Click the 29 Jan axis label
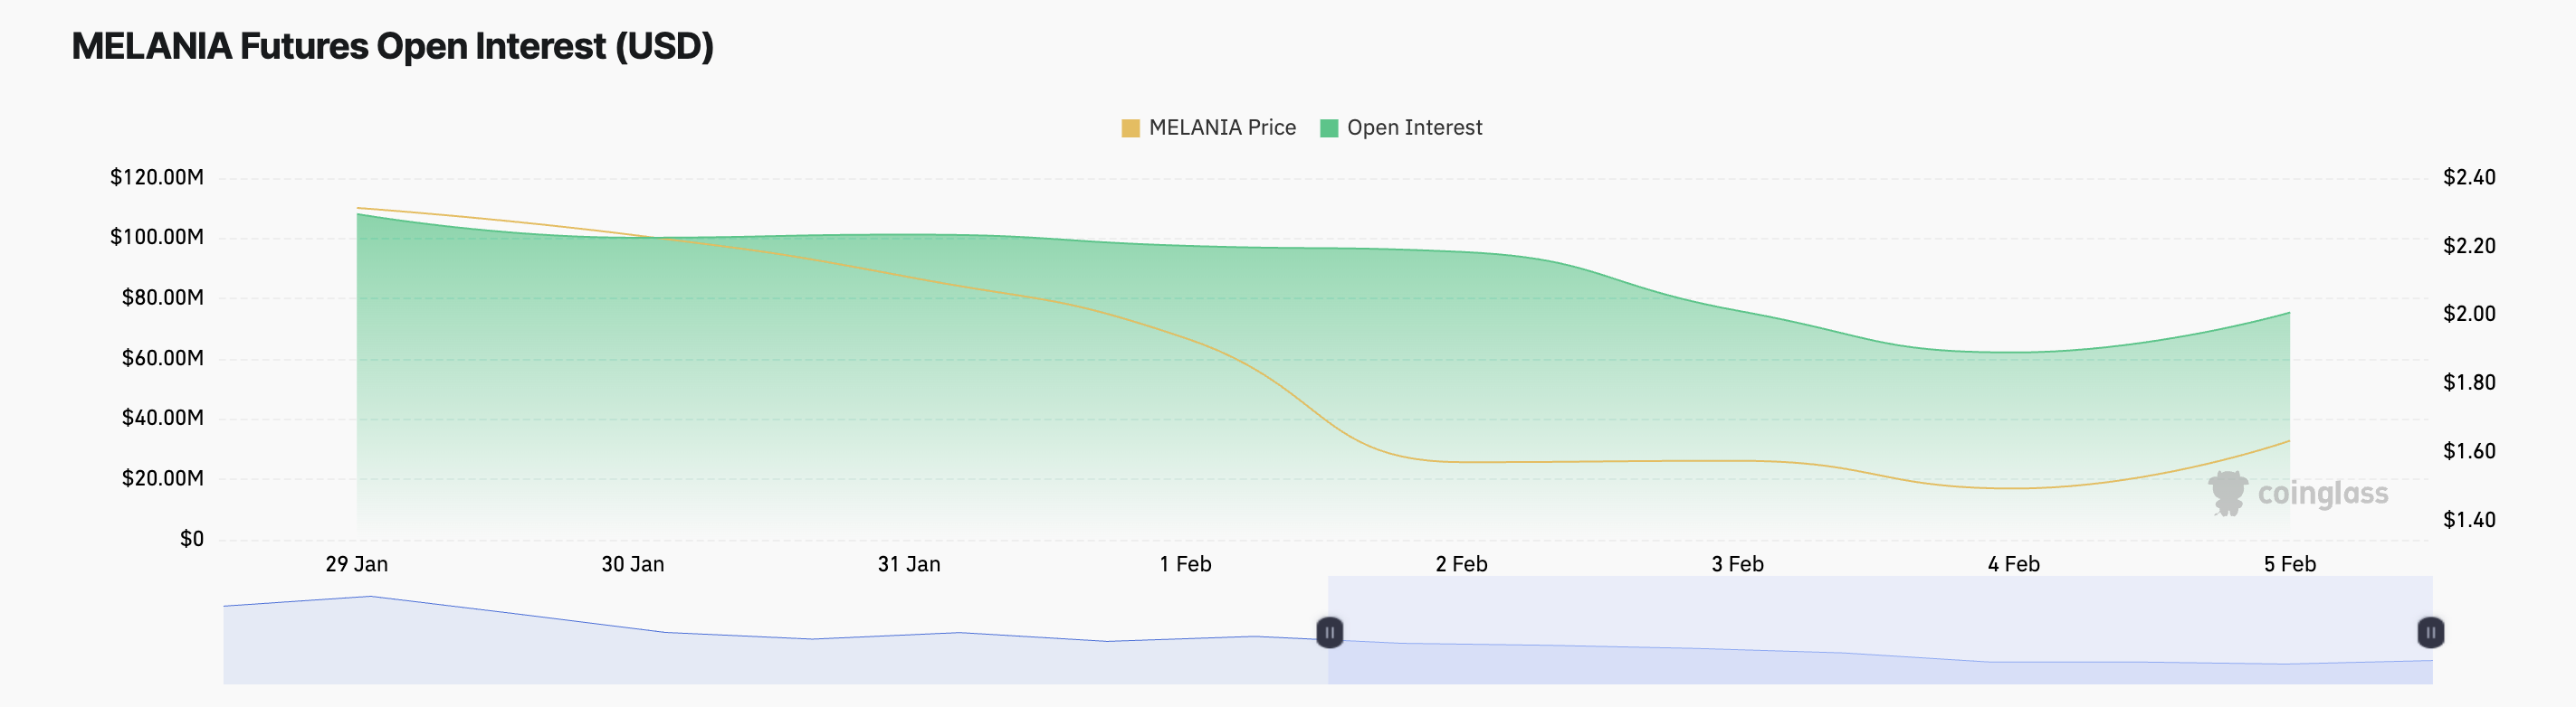 pos(358,564)
